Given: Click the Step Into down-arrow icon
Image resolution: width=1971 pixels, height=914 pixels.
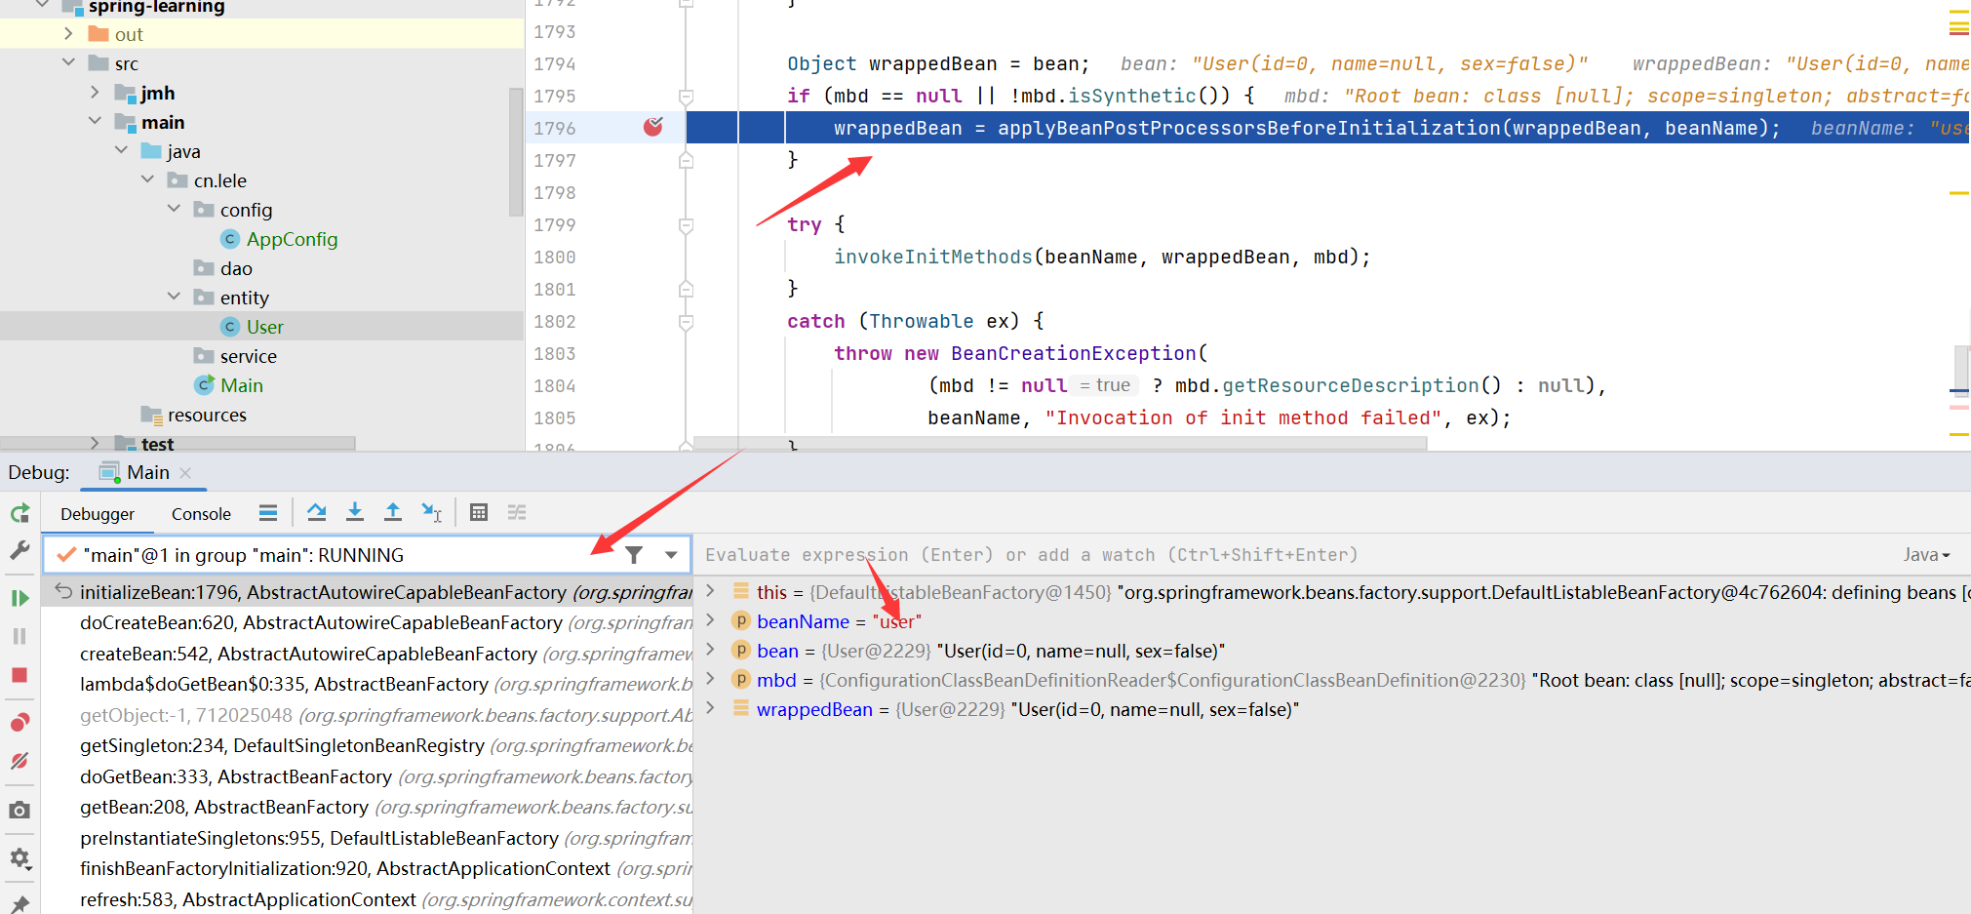Looking at the screenshot, I should point(355,512).
